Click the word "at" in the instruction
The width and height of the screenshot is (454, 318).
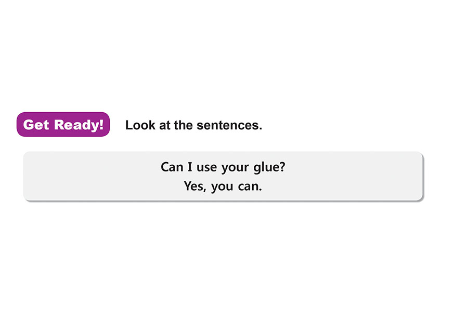point(162,125)
